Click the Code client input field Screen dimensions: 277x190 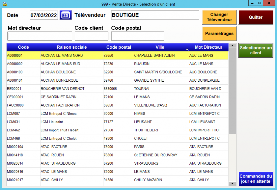pos(91,36)
